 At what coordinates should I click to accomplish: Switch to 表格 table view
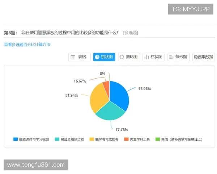coord(80,57)
